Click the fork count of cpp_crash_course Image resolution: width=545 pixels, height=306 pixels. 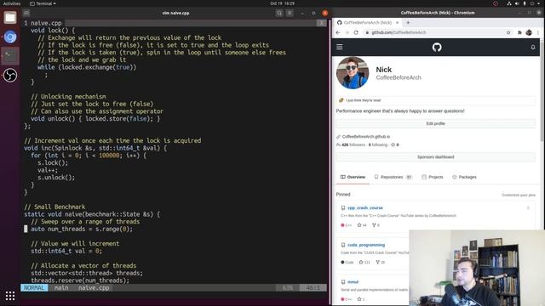(x=376, y=225)
